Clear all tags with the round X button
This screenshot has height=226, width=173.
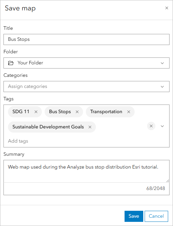point(151,126)
